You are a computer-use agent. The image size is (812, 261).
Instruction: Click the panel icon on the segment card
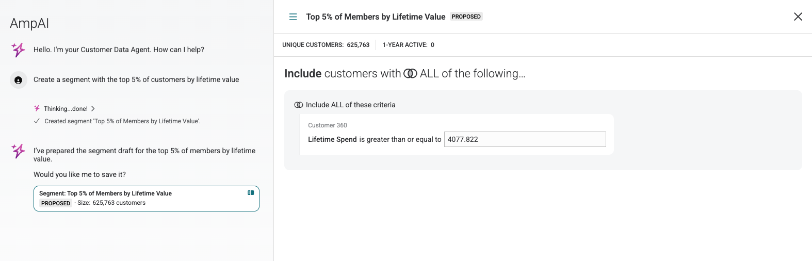click(251, 193)
